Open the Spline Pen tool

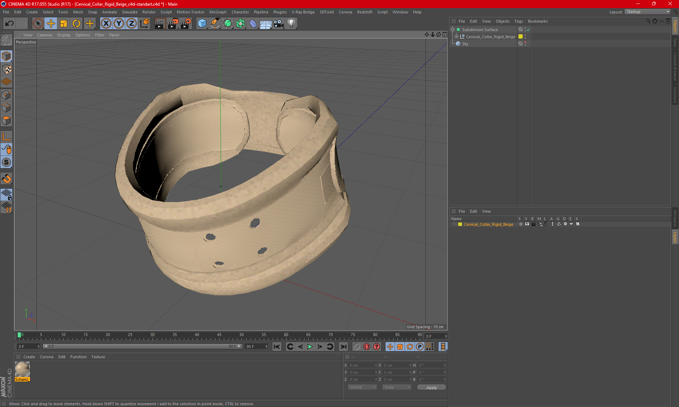click(x=215, y=23)
